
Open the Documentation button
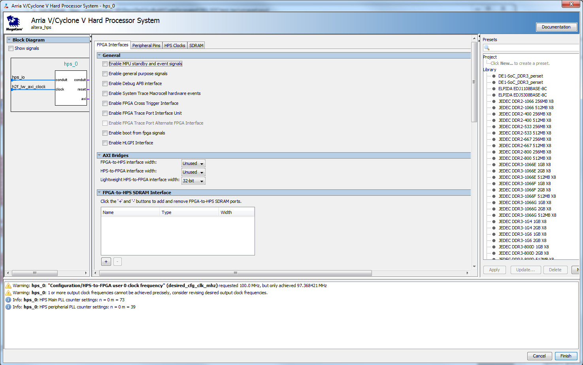click(x=556, y=27)
